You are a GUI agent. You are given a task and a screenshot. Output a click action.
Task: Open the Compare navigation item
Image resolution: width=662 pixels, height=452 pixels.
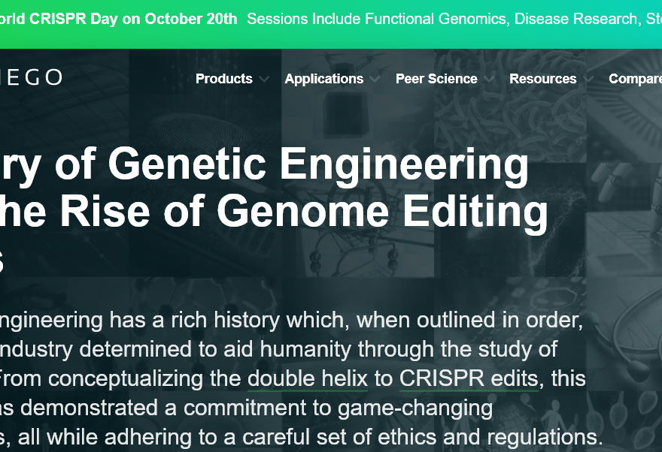click(x=635, y=79)
